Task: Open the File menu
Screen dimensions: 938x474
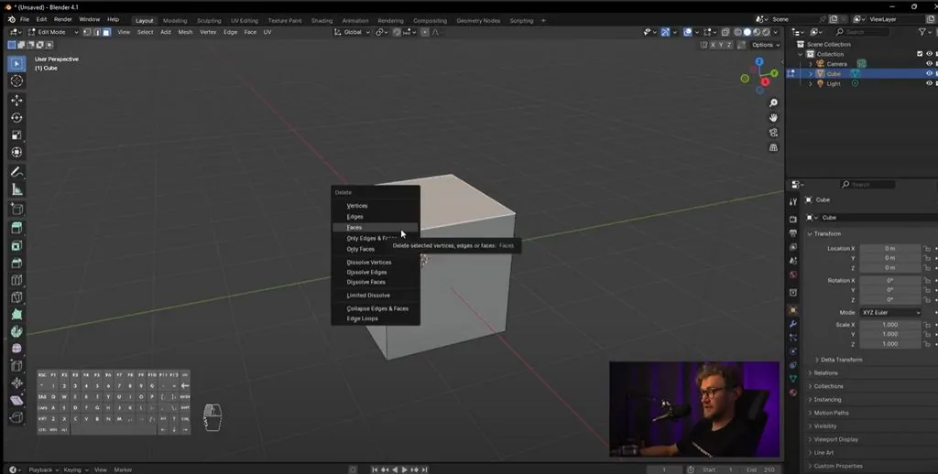Action: pyautogui.click(x=25, y=20)
